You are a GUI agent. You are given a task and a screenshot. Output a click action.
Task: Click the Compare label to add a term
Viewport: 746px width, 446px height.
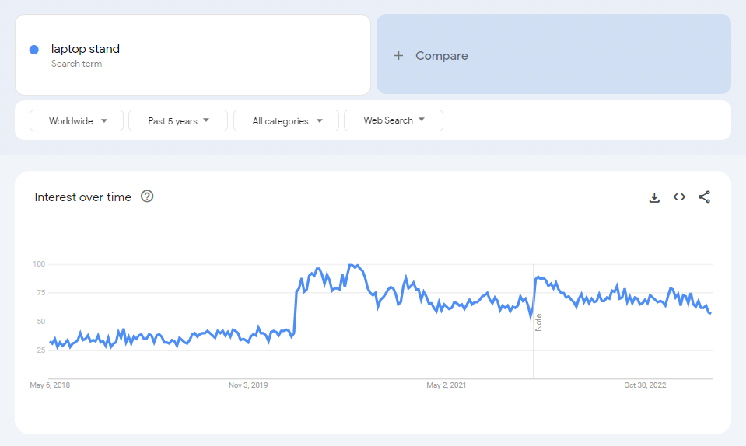pos(442,56)
